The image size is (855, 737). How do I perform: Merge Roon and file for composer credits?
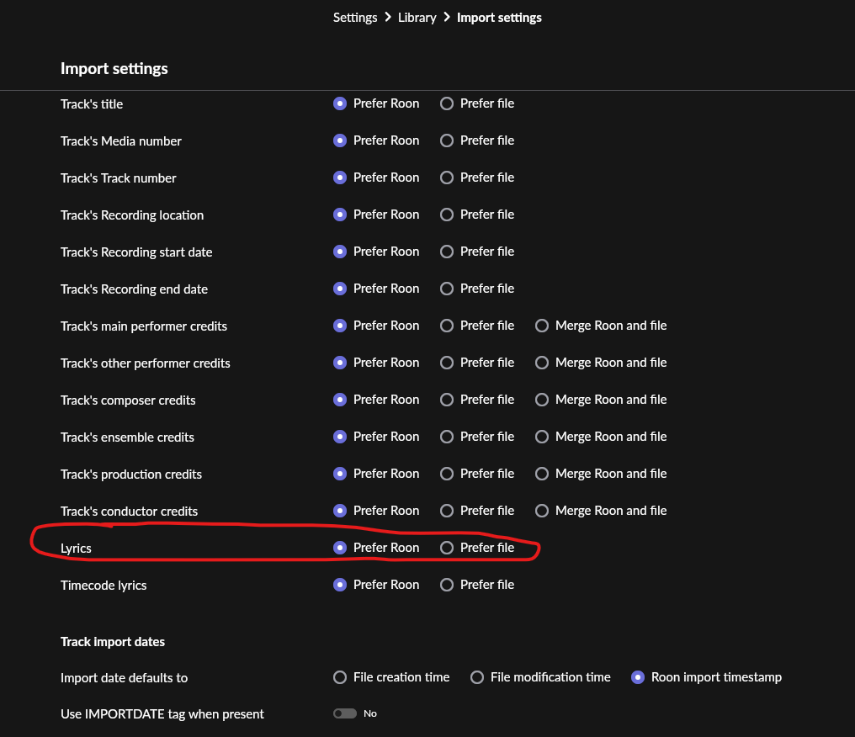coord(542,400)
